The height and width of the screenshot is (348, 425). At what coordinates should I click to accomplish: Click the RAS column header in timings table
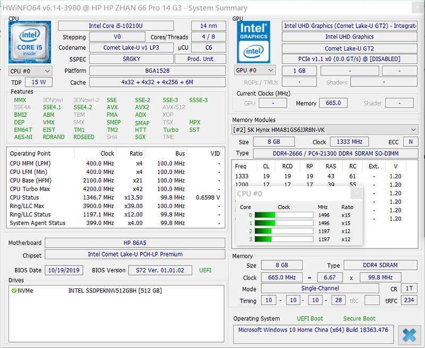point(330,166)
